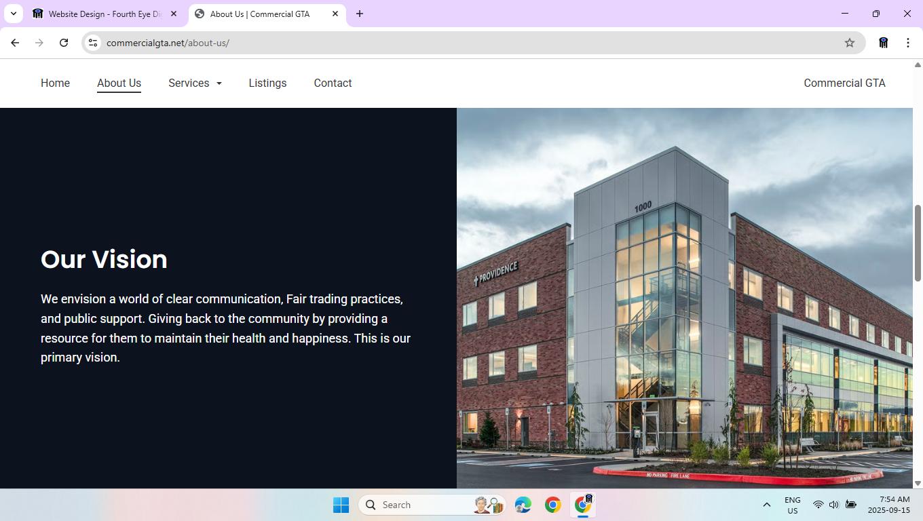Click the scrollbar up arrow

pyautogui.click(x=918, y=65)
